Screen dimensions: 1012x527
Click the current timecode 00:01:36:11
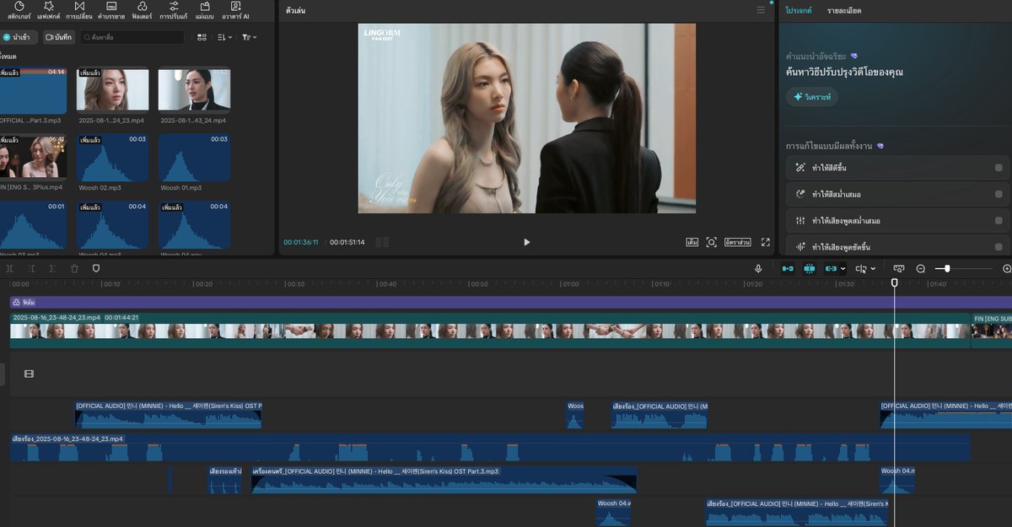(301, 242)
